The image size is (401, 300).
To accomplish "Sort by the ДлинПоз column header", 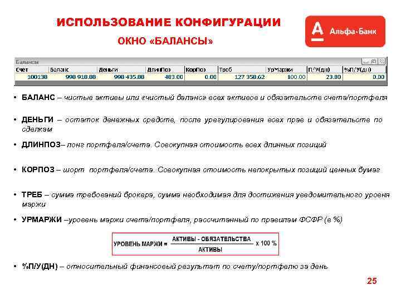I will [165, 69].
